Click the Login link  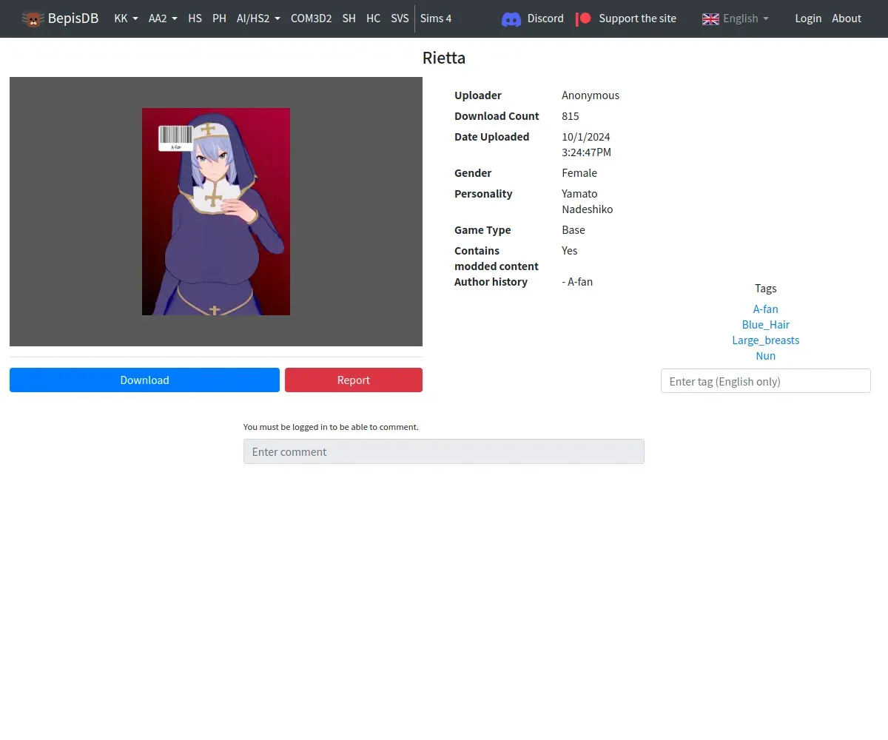click(x=808, y=18)
